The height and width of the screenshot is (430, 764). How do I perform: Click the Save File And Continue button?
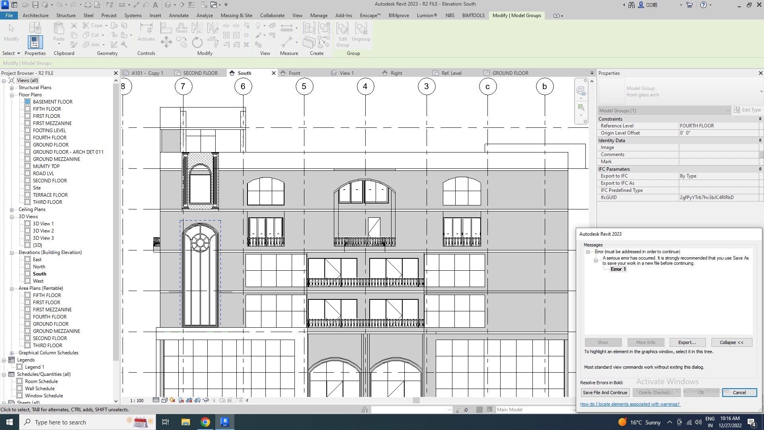(x=605, y=392)
